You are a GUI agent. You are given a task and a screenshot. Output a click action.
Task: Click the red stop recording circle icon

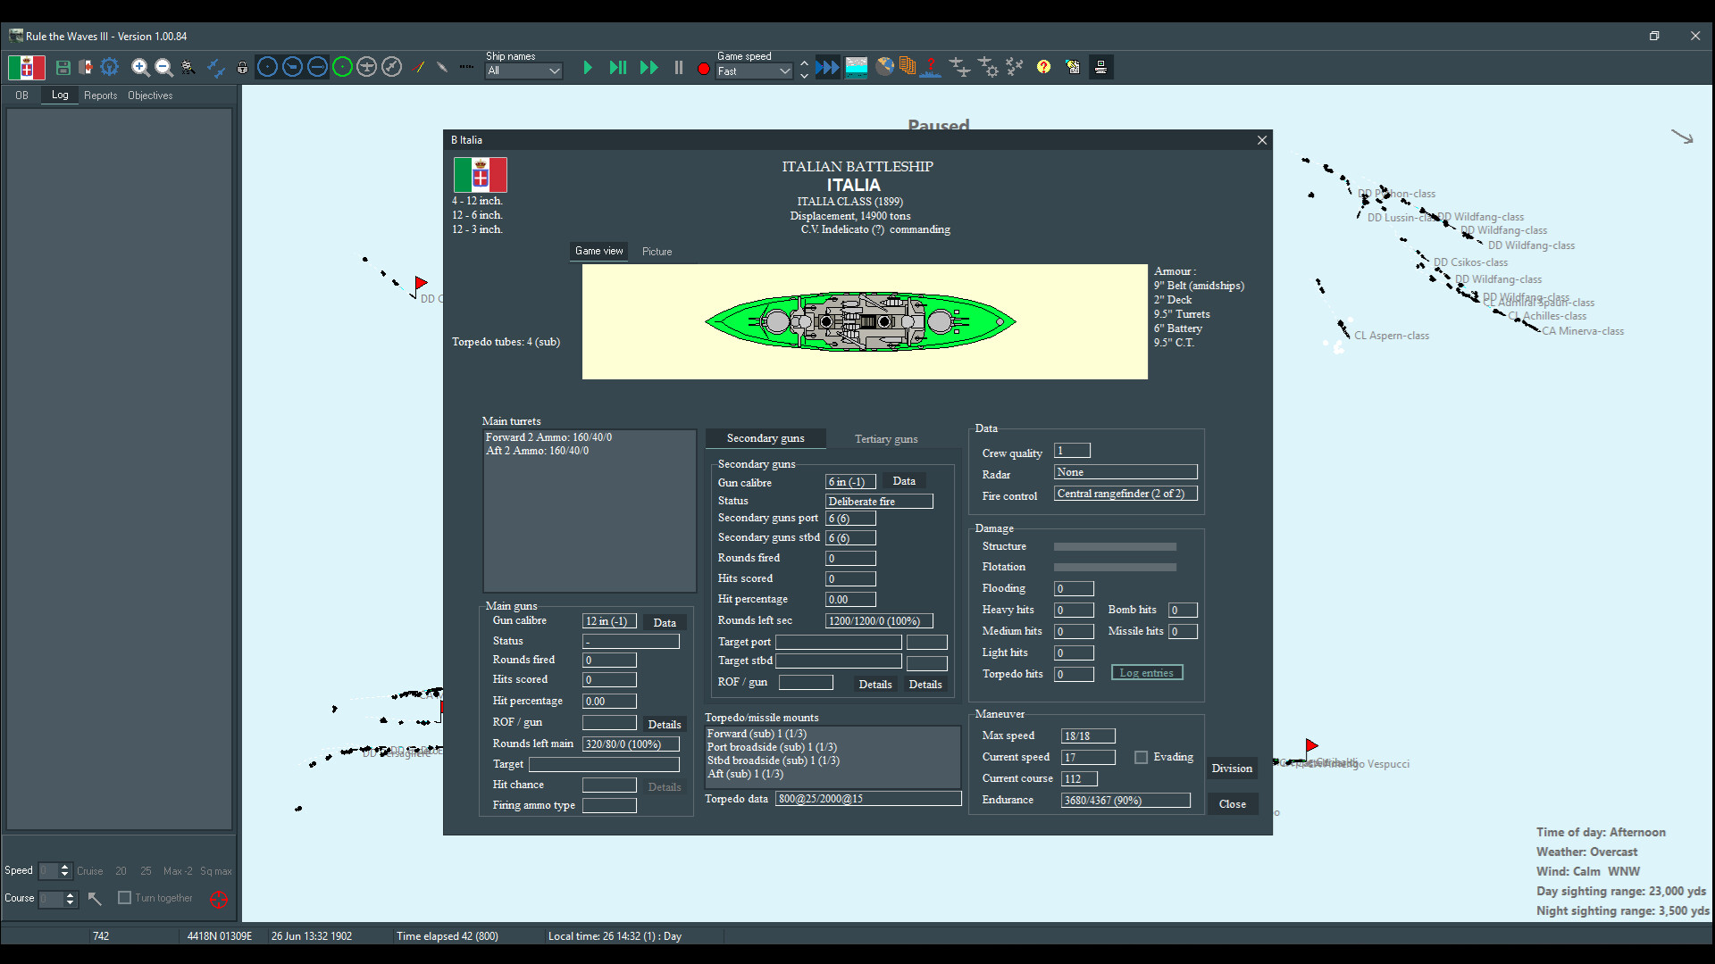(703, 67)
